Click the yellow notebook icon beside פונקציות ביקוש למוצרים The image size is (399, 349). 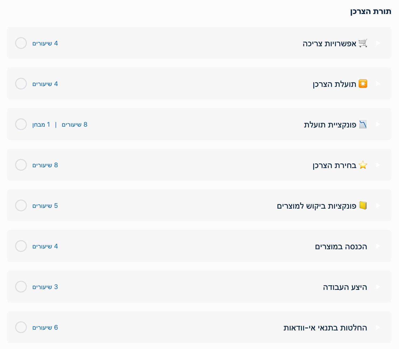363,205
